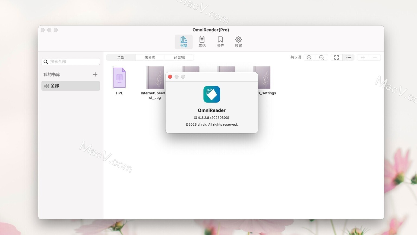Open the 书架 bookshelf tab

pyautogui.click(x=184, y=42)
